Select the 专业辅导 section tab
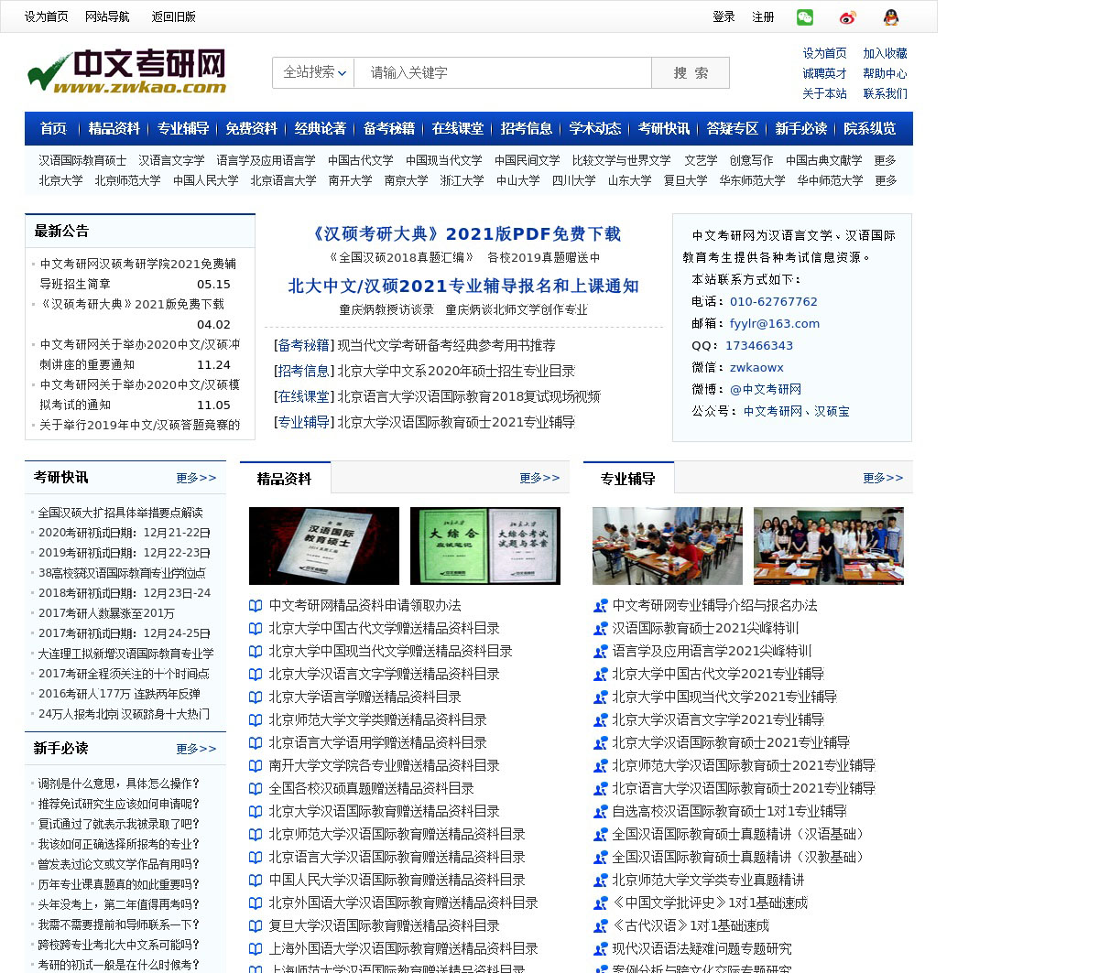The image size is (1099, 973). (628, 478)
